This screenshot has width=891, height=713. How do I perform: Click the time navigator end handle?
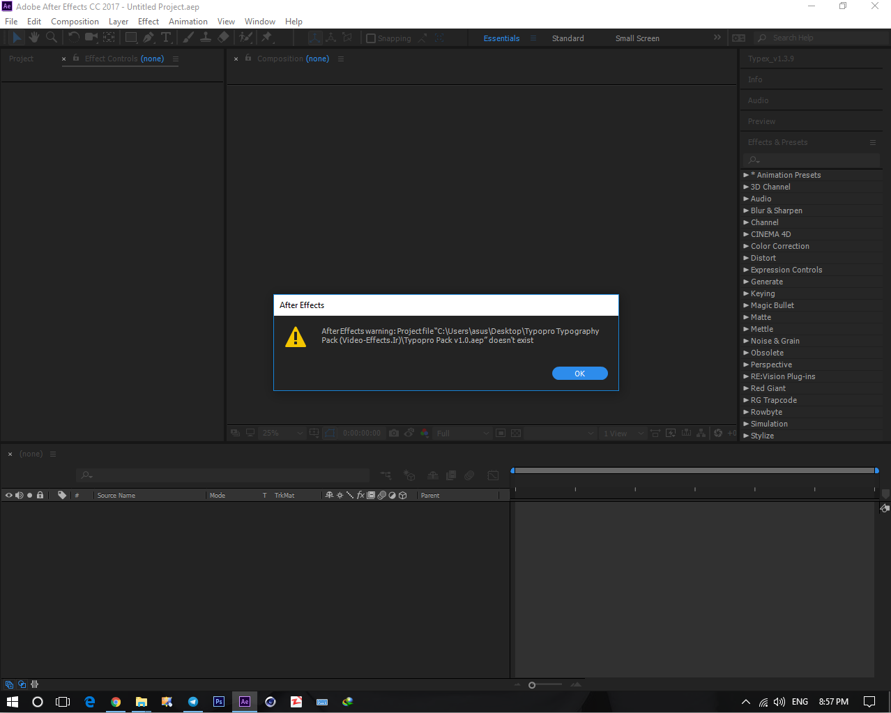point(876,471)
